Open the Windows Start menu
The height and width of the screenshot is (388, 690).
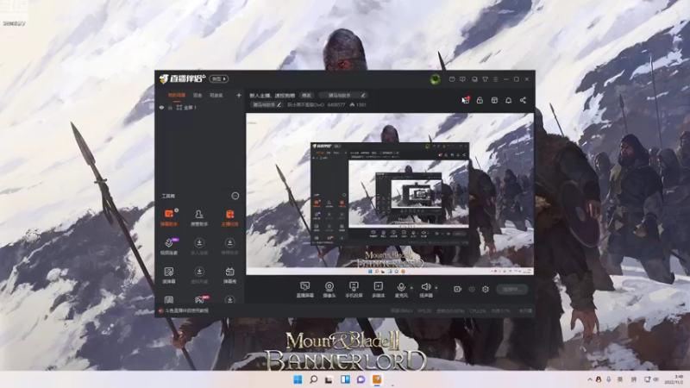(298, 379)
